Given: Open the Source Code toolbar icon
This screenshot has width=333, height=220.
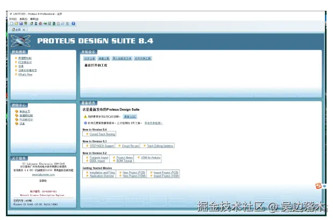Looking at the screenshot, I should (x=62, y=24).
